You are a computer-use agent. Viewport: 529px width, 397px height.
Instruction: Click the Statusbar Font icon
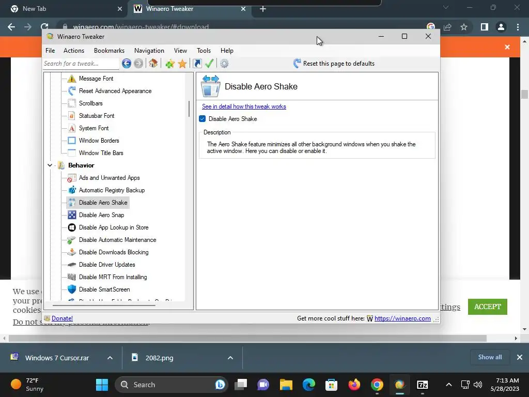pyautogui.click(x=71, y=116)
